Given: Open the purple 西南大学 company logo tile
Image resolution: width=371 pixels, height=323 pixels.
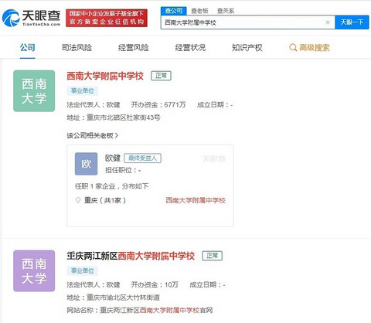Looking at the screenshot, I should (x=34, y=271).
